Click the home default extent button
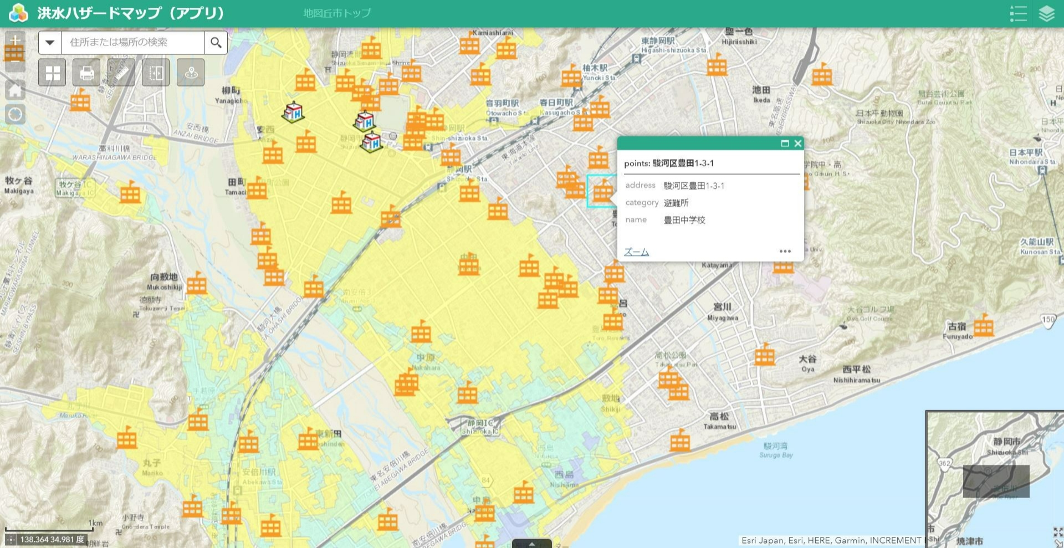Viewport: 1064px width, 548px height. (x=15, y=90)
